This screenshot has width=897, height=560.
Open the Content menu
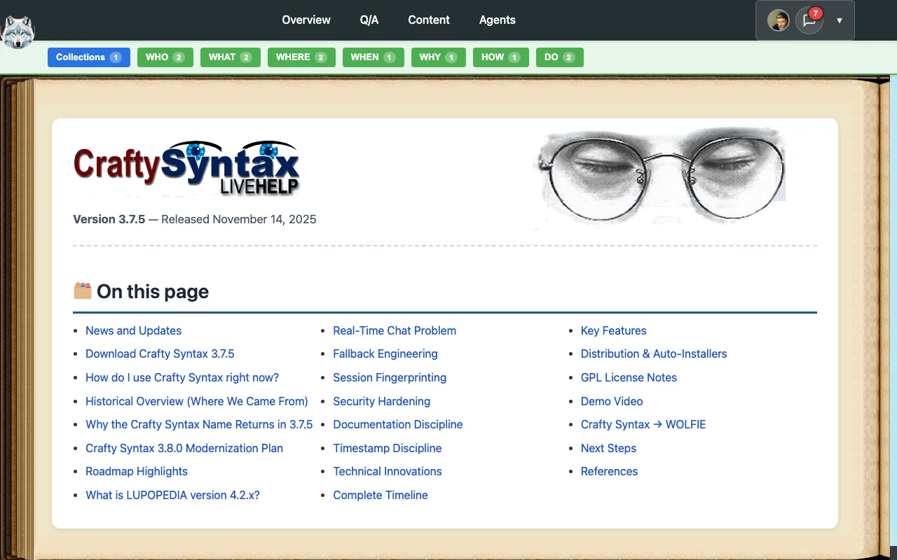tap(429, 20)
